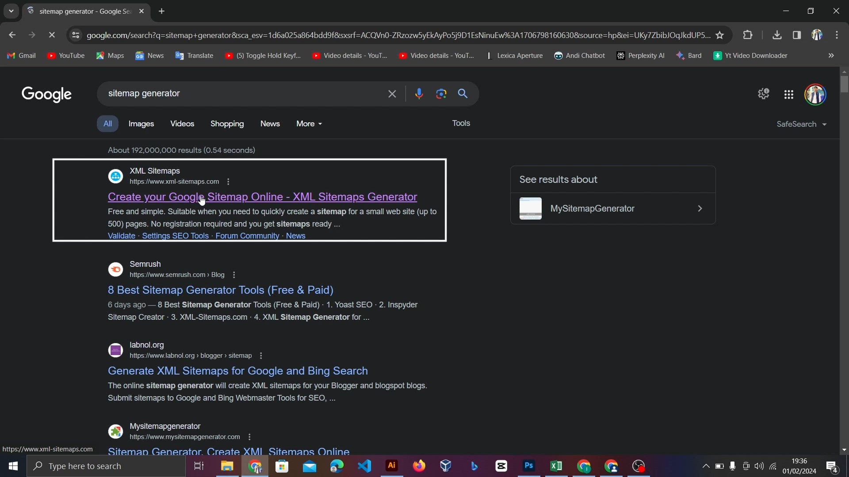Go back to the previous page

click(12, 35)
